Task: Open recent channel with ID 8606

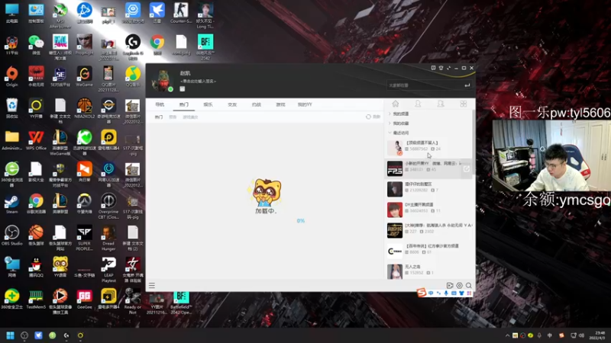Action: [x=428, y=252]
